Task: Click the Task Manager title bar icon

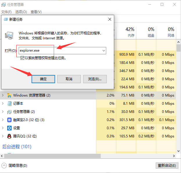Action: click(3, 4)
